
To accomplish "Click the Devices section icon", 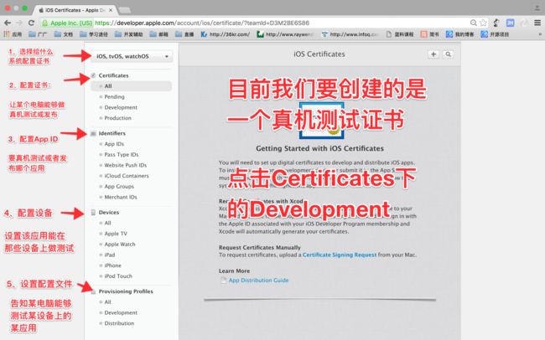I will click(x=93, y=212).
